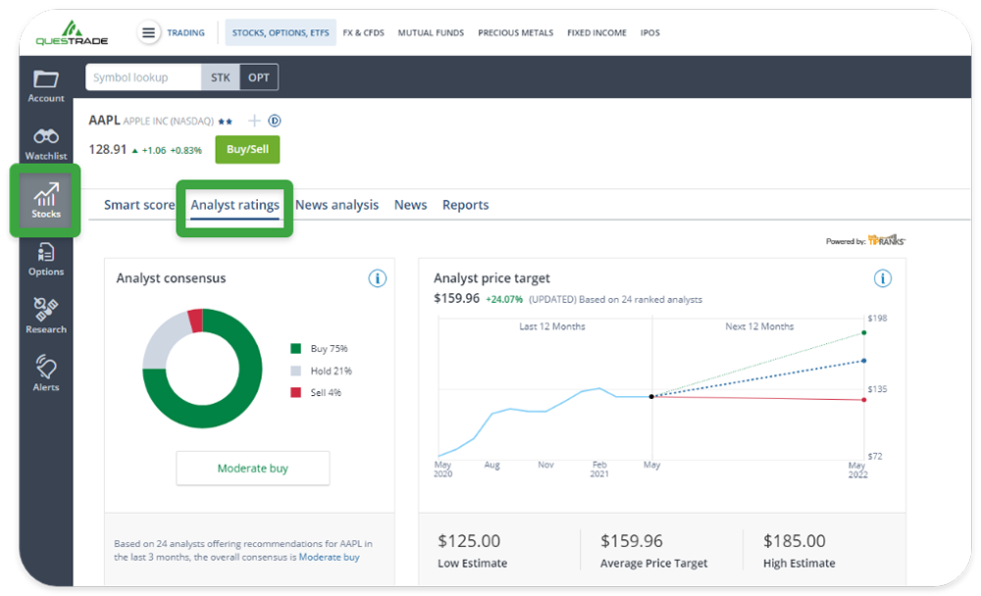Open the Alerts sidebar panel
The width and height of the screenshot is (981, 596).
click(45, 374)
